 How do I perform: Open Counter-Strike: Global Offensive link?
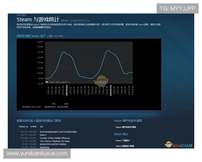tap(55, 138)
